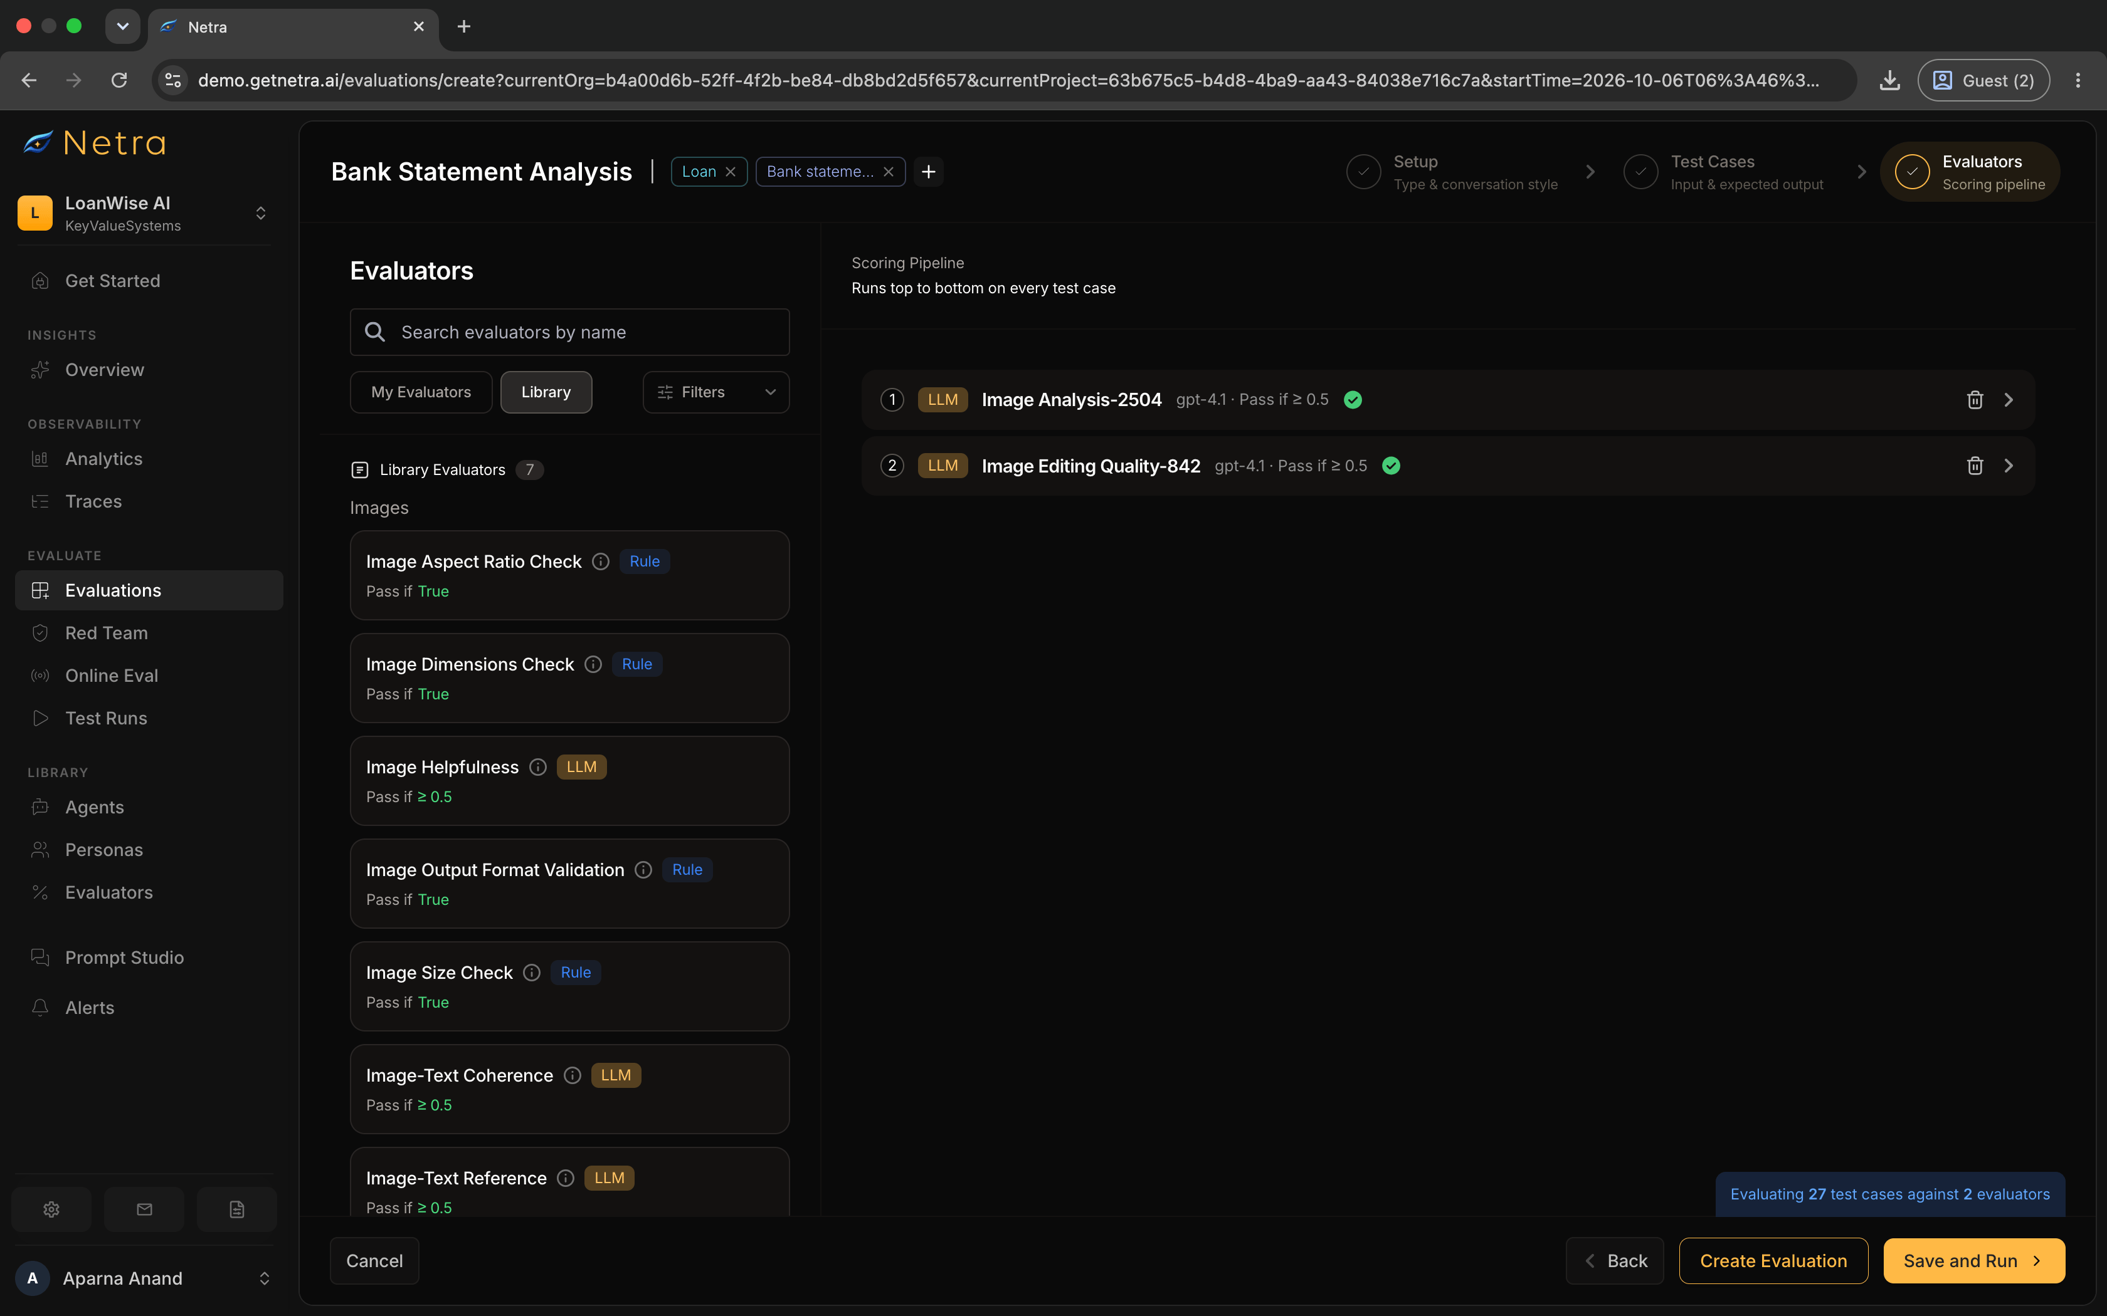The image size is (2107, 1316).
Task: Add a new tag with plus button
Action: (x=928, y=172)
